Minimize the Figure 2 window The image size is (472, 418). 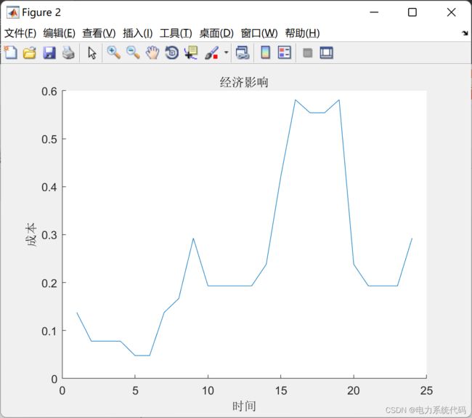(x=374, y=12)
